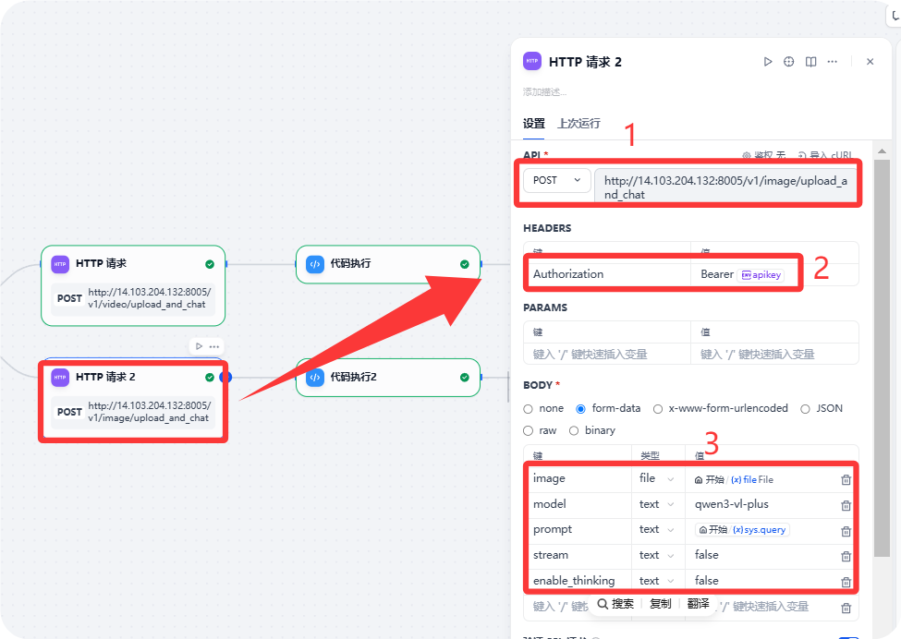Click the 鉴权 无 authorization link
This screenshot has width=901, height=639.
coord(763,155)
